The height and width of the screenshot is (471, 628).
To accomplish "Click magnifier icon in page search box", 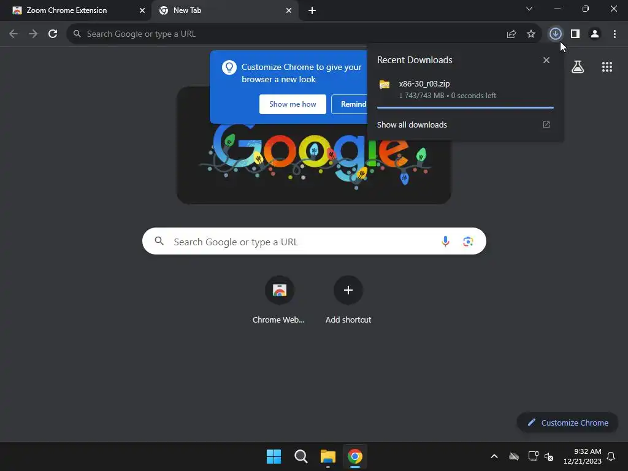I will (x=159, y=240).
